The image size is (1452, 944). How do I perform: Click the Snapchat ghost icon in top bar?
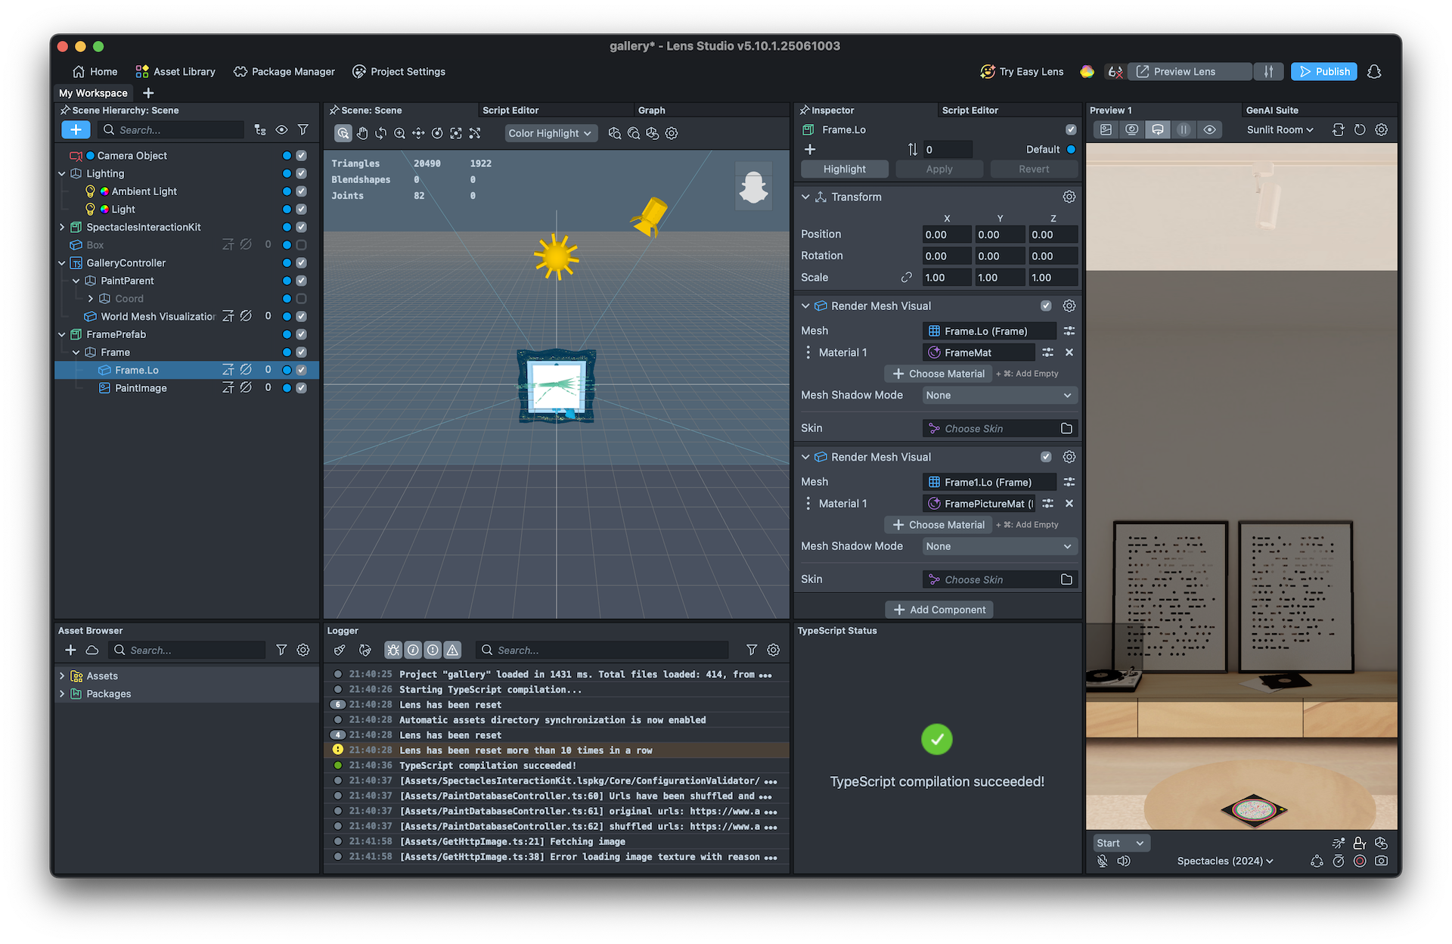coord(1374,72)
